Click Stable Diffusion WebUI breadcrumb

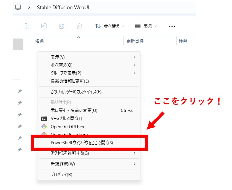pyautogui.click(x=63, y=7)
